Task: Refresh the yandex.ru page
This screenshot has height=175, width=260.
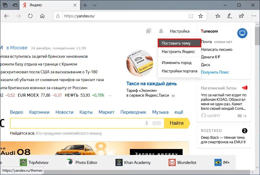Action: tap(30, 16)
